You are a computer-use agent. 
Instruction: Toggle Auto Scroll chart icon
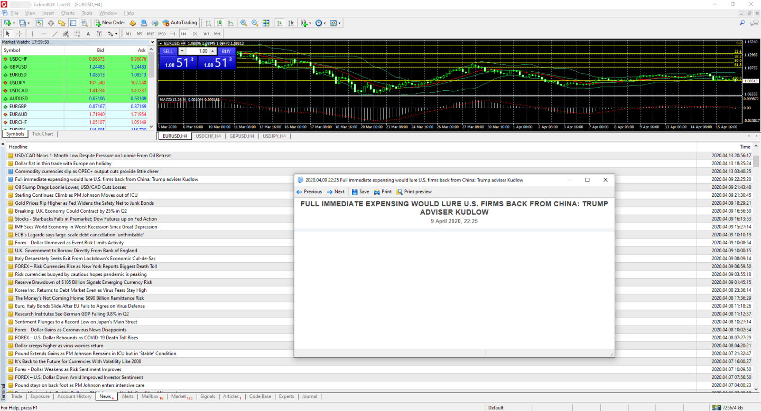point(280,23)
